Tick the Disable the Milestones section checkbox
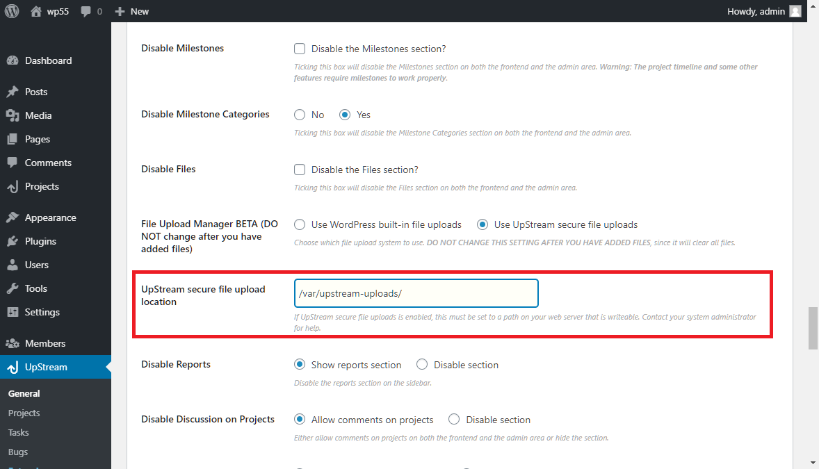Screen dimensions: 819x469 click(x=299, y=49)
